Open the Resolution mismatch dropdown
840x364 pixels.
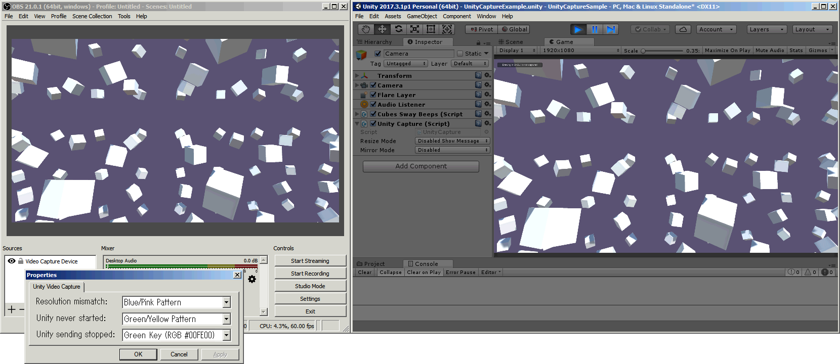pos(177,302)
